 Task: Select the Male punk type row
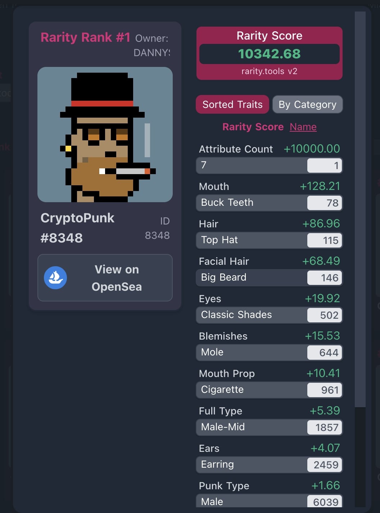coord(269,501)
